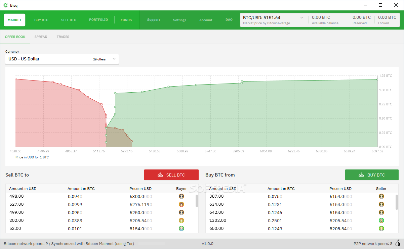Image resolution: width=404 pixels, height=249 pixels.
Task: Click seller avatar in 1302.00 offer row
Action: pos(381,220)
